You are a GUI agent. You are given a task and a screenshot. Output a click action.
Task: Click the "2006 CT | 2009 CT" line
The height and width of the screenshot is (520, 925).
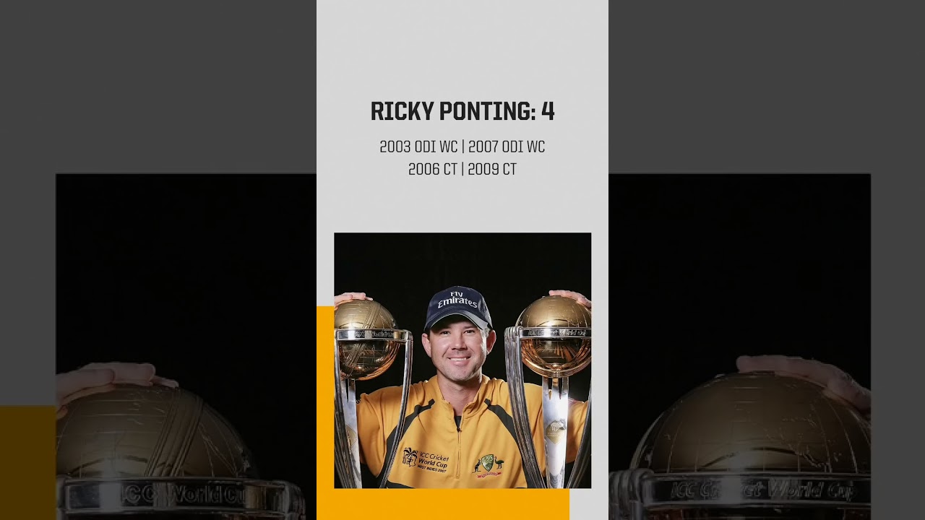coord(462,170)
